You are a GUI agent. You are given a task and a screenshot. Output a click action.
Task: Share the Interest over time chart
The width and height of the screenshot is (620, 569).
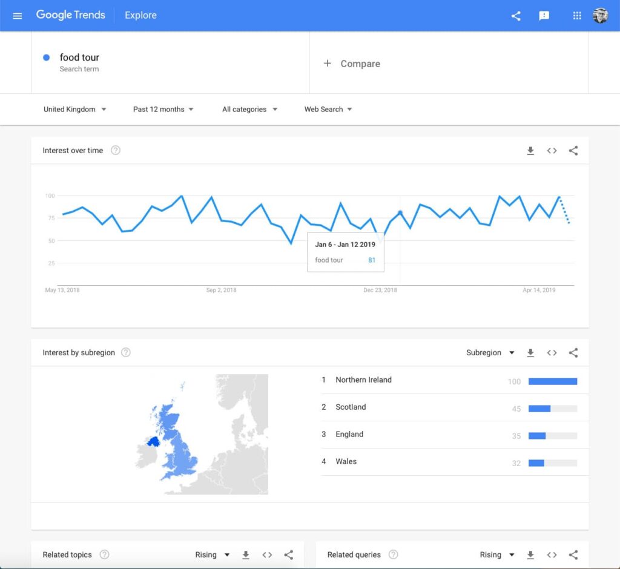[x=573, y=151]
